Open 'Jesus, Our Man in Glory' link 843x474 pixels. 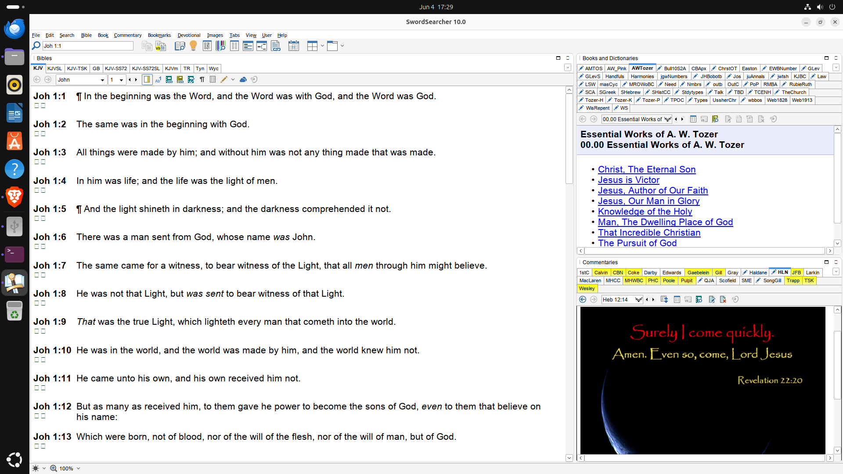tap(648, 201)
